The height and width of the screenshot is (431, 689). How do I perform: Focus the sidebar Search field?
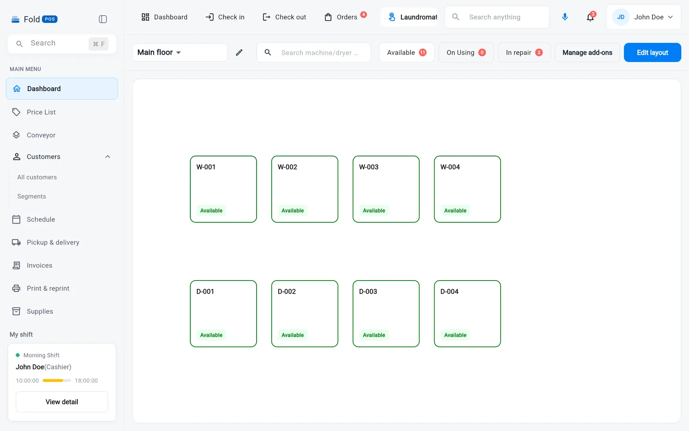click(62, 44)
